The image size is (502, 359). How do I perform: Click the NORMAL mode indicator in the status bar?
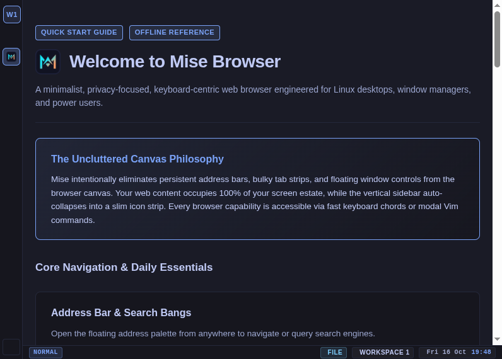[x=45, y=352]
